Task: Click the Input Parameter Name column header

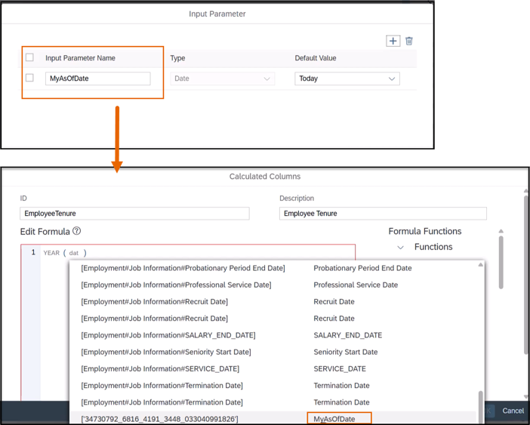Action: (80, 58)
